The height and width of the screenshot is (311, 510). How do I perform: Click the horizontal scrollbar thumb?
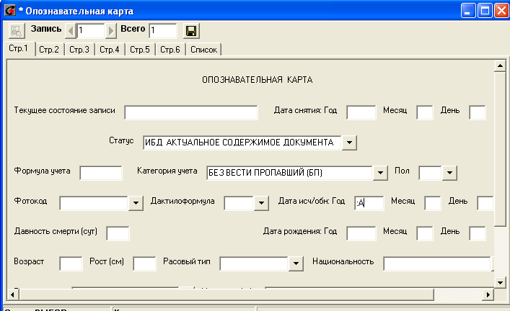(x=227, y=294)
